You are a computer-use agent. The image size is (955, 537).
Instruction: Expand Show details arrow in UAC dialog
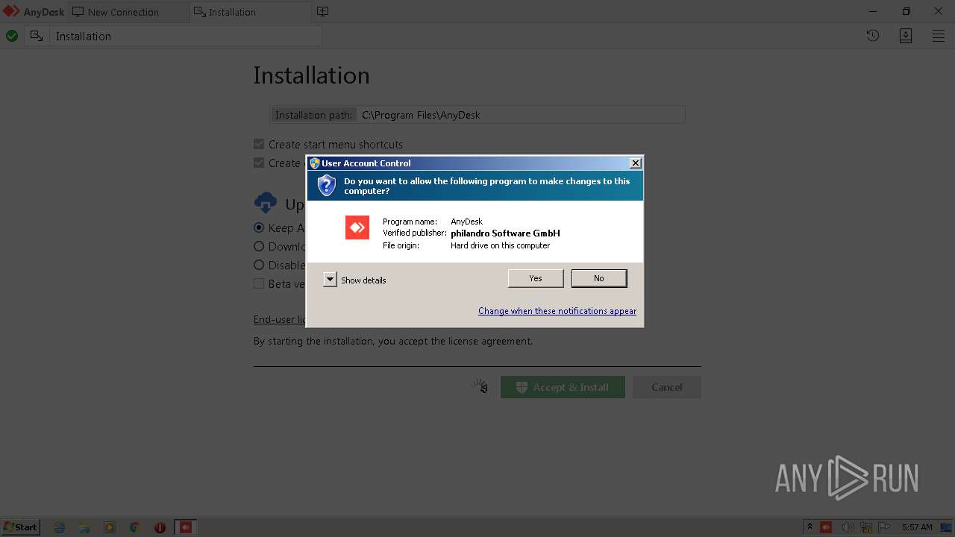tap(330, 280)
